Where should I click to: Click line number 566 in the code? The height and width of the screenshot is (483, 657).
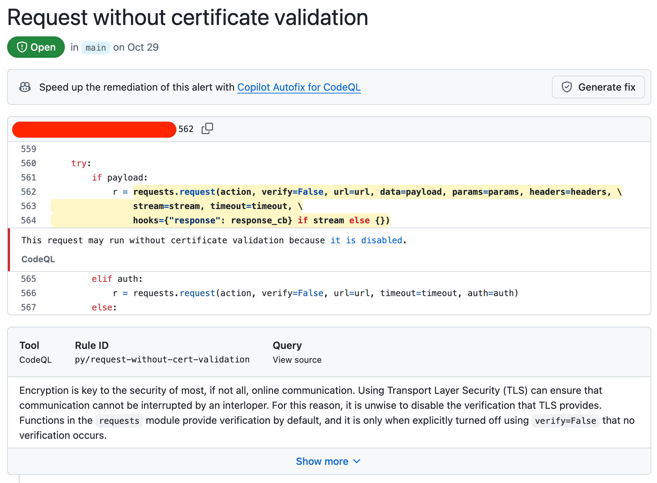click(x=29, y=293)
